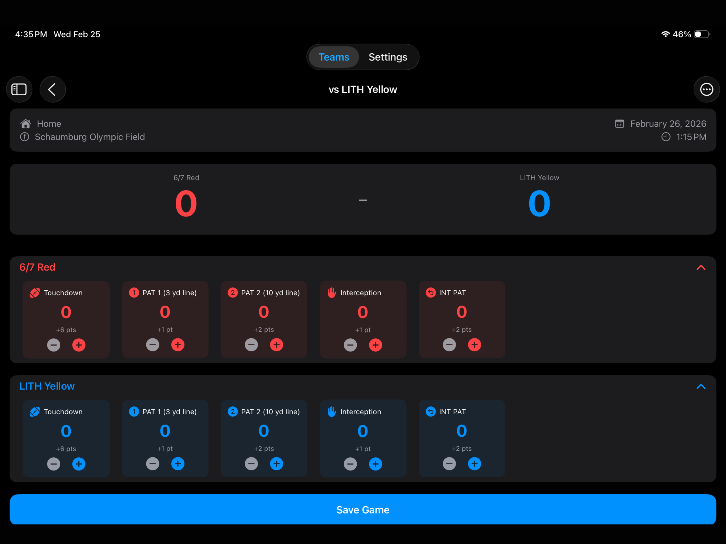The width and height of the screenshot is (726, 544).
Task: Subtract a PAT 2 from LITH Yellow
Action: 251,464
